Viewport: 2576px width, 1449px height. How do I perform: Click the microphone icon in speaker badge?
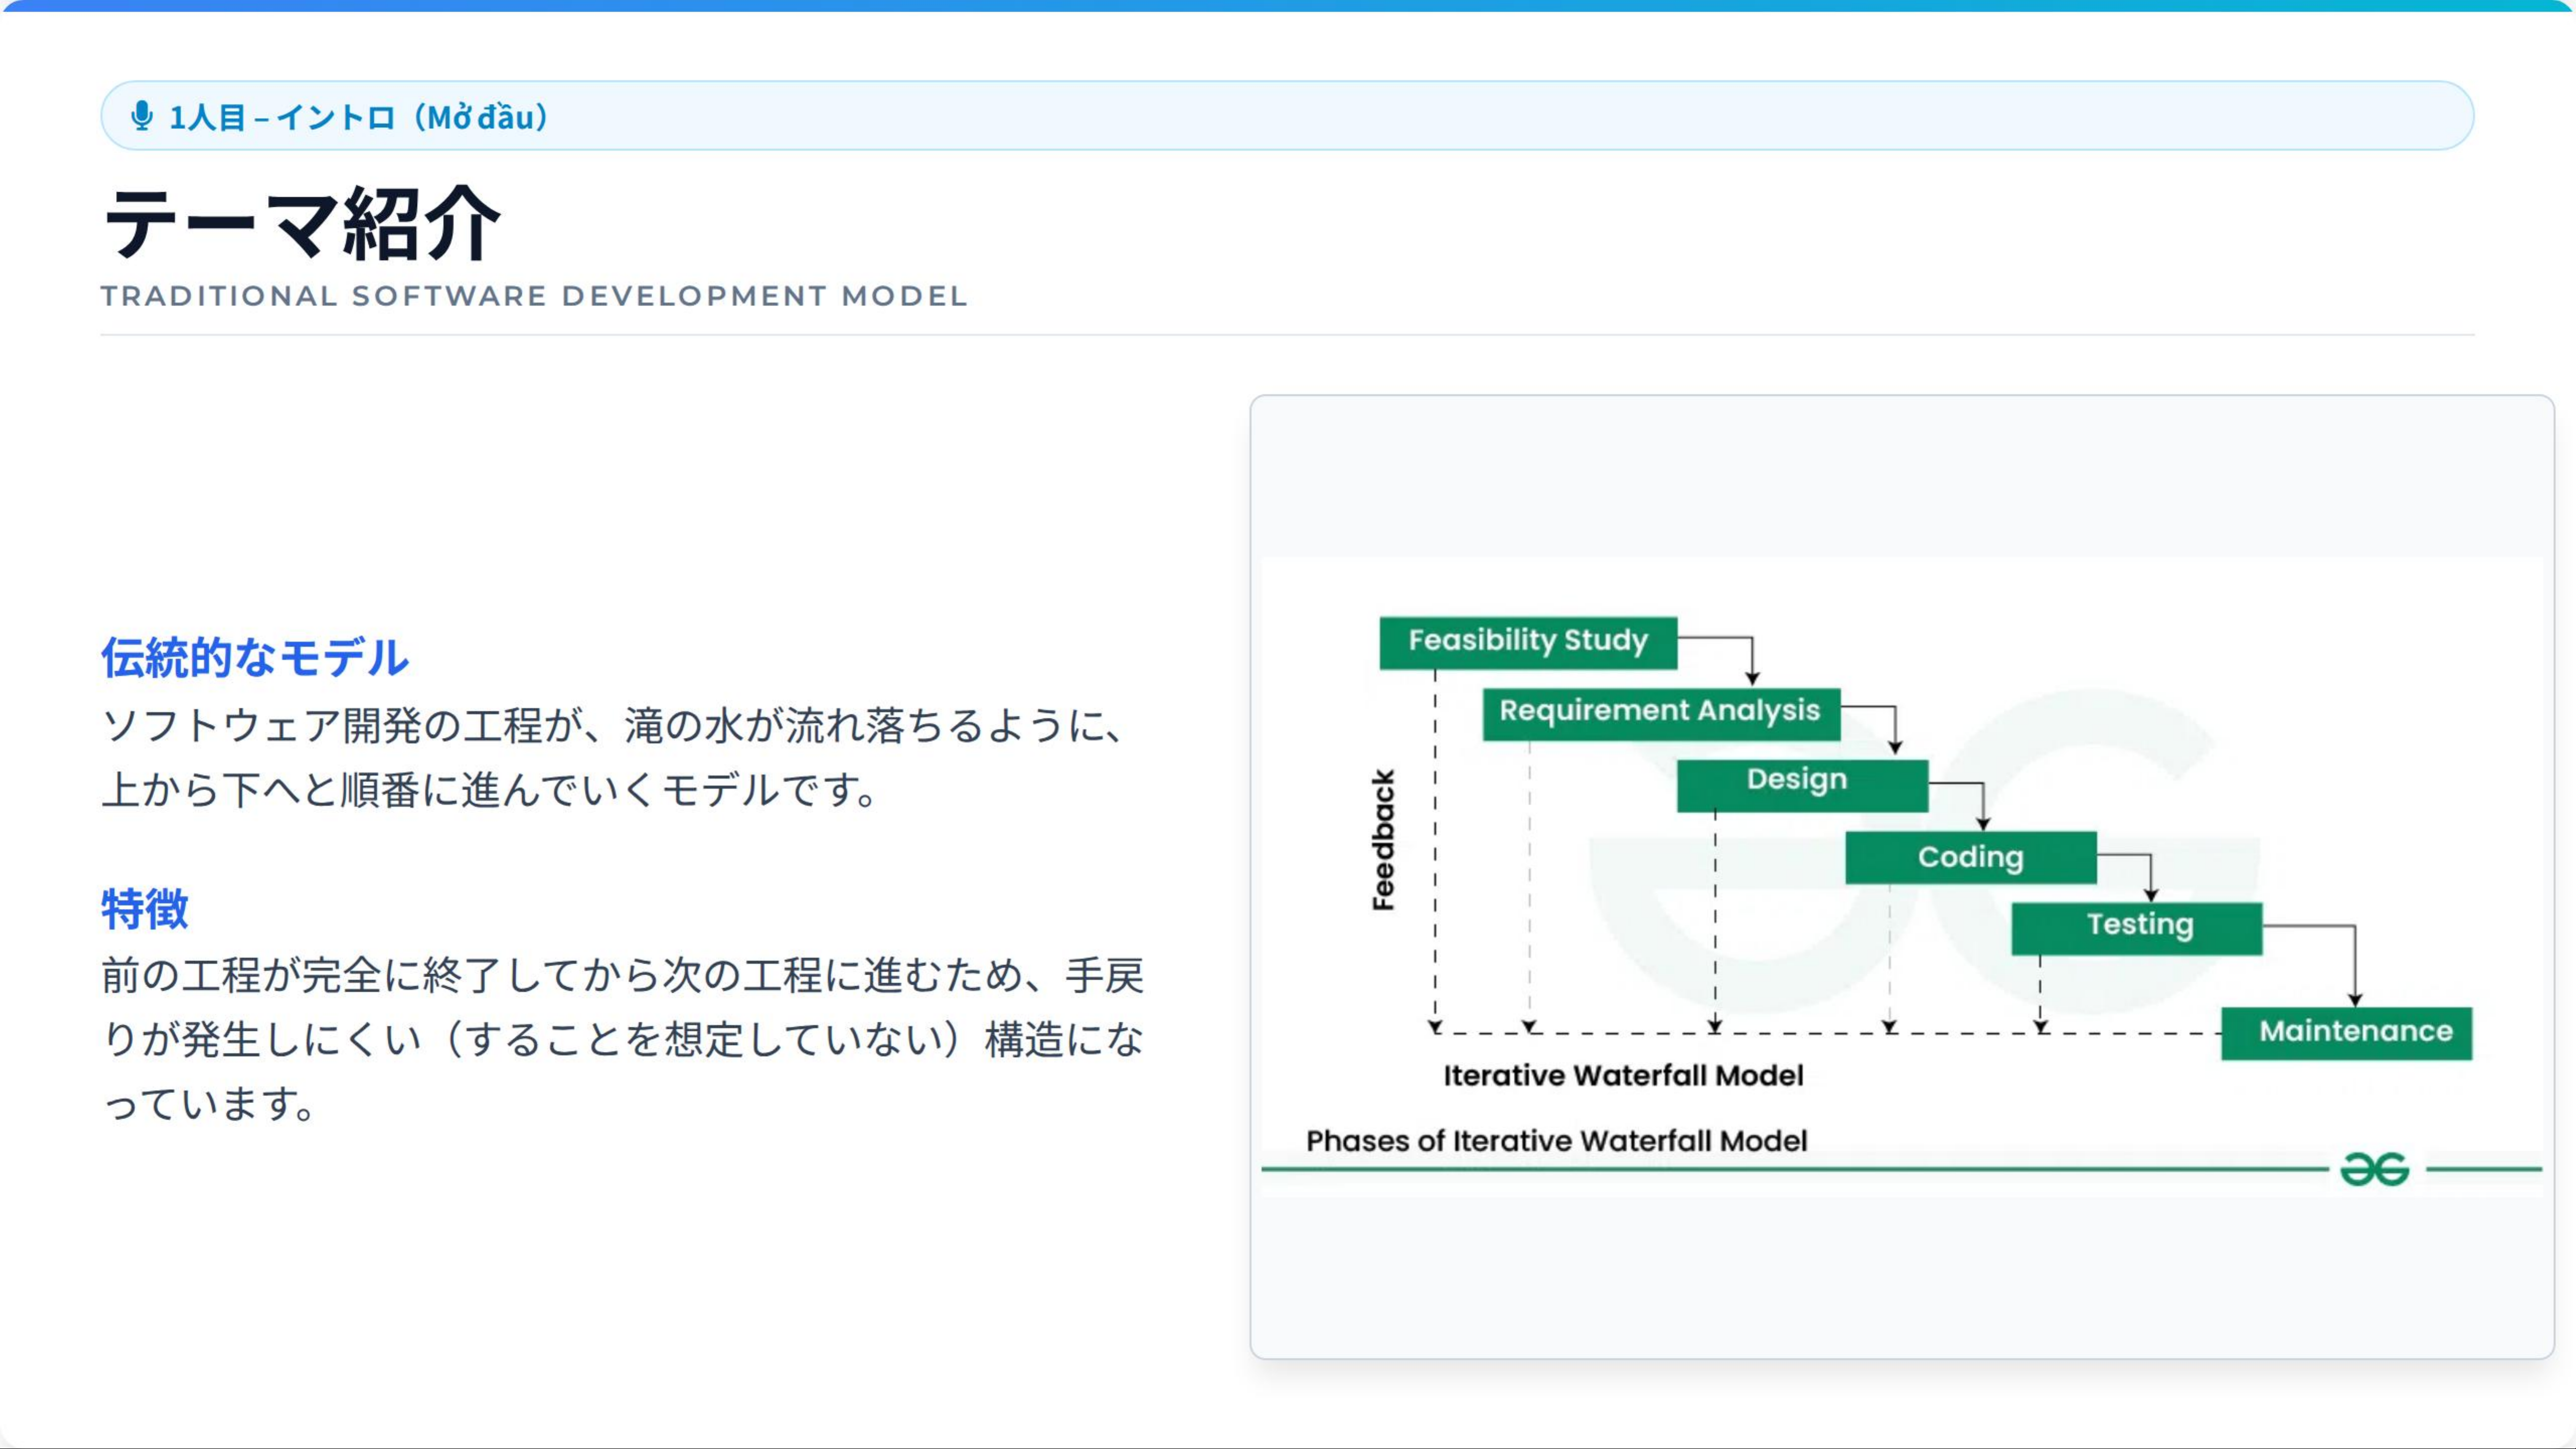pos(142,116)
